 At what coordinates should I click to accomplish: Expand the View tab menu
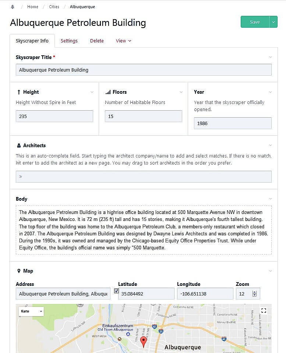[x=123, y=41]
